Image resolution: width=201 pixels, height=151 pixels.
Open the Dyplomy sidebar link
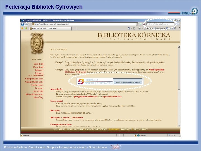[39, 88]
